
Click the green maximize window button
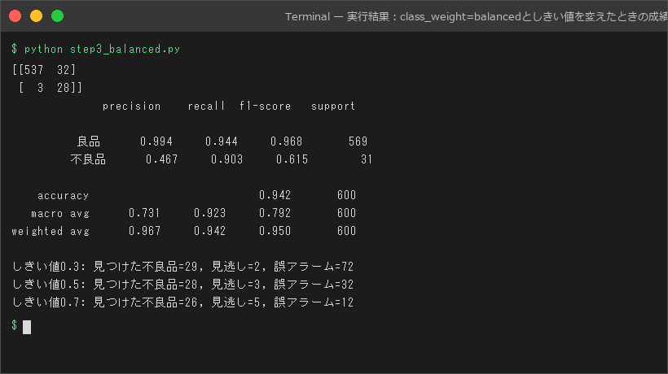(58, 16)
